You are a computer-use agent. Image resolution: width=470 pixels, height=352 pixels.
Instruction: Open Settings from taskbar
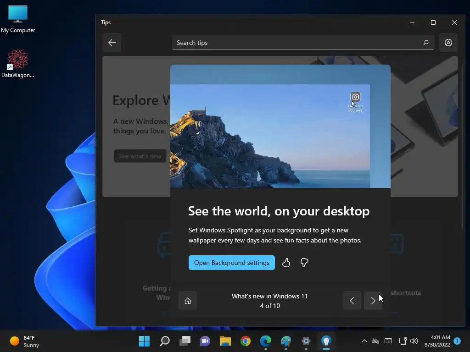coord(306,341)
